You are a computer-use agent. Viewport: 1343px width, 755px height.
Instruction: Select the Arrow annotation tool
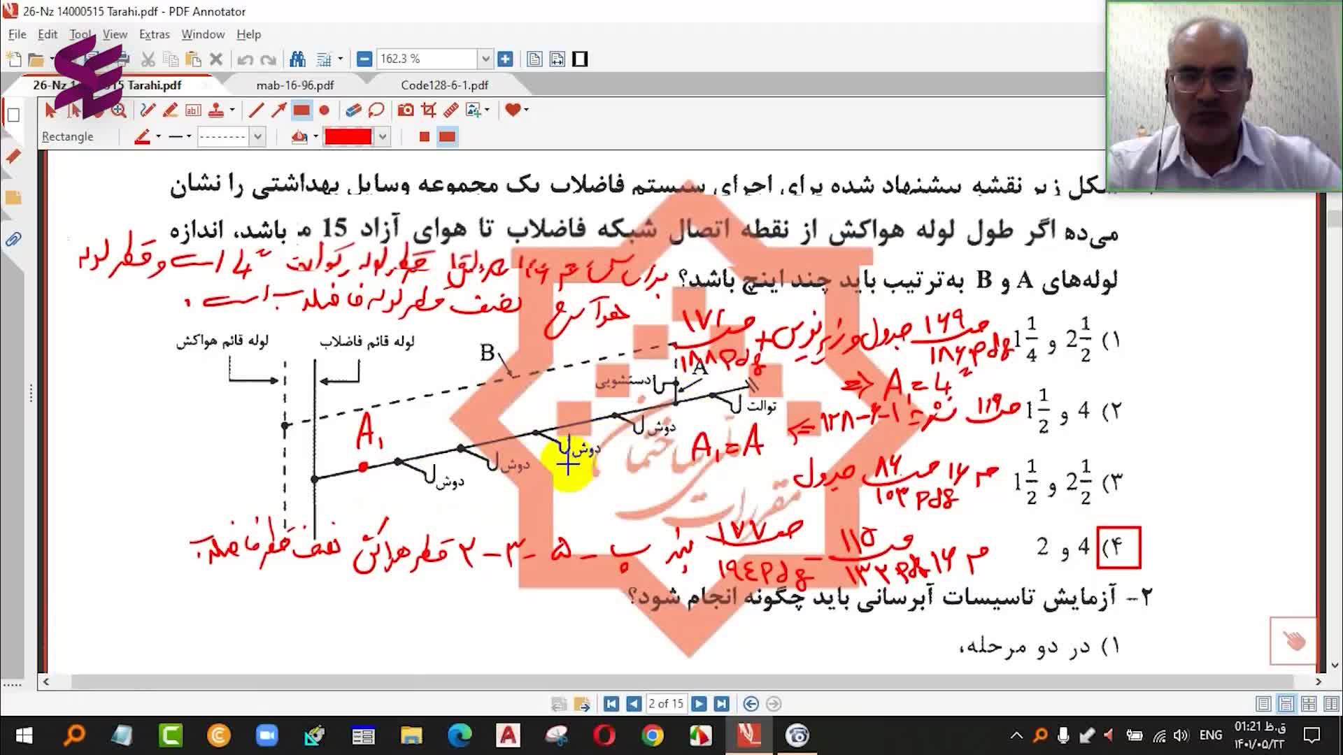click(x=278, y=110)
